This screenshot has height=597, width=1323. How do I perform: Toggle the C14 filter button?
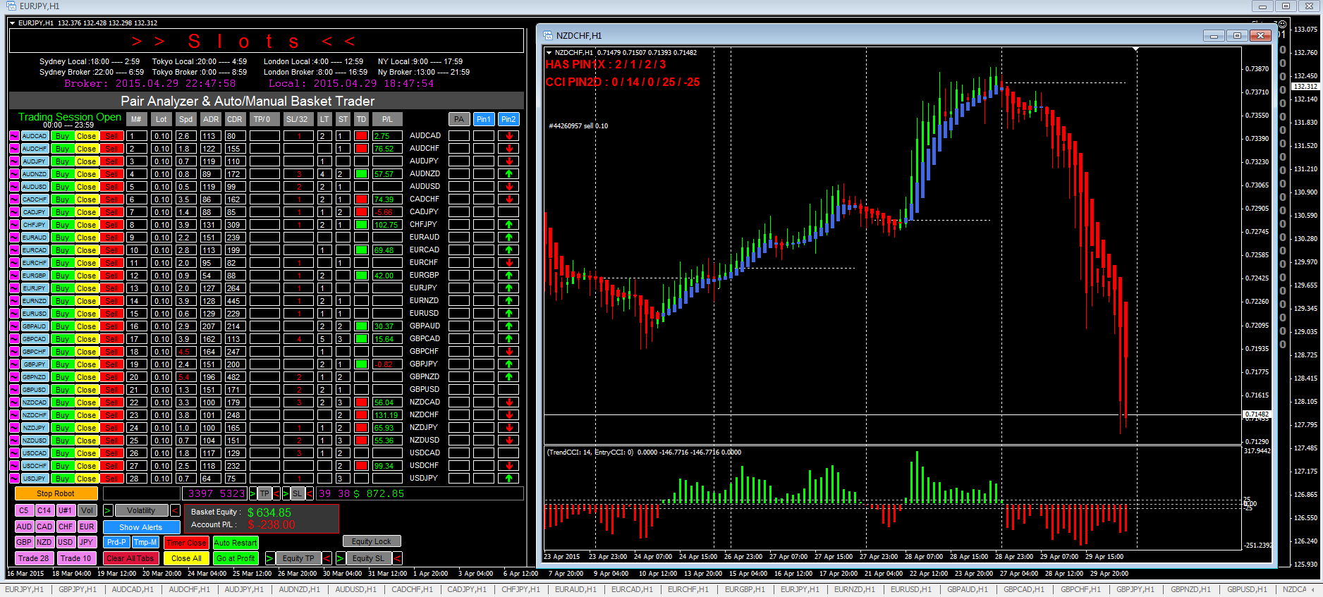pyautogui.click(x=44, y=510)
